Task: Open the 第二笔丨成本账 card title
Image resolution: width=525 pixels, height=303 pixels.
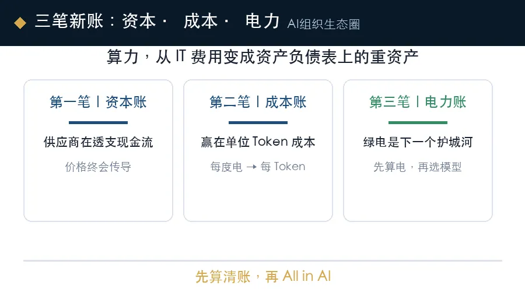Action: coord(258,102)
